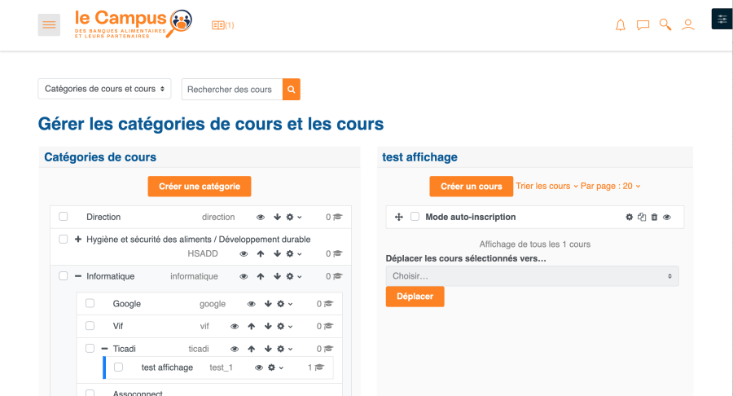Click into the Rechercher des cours field
733x396 pixels.
[x=231, y=90]
